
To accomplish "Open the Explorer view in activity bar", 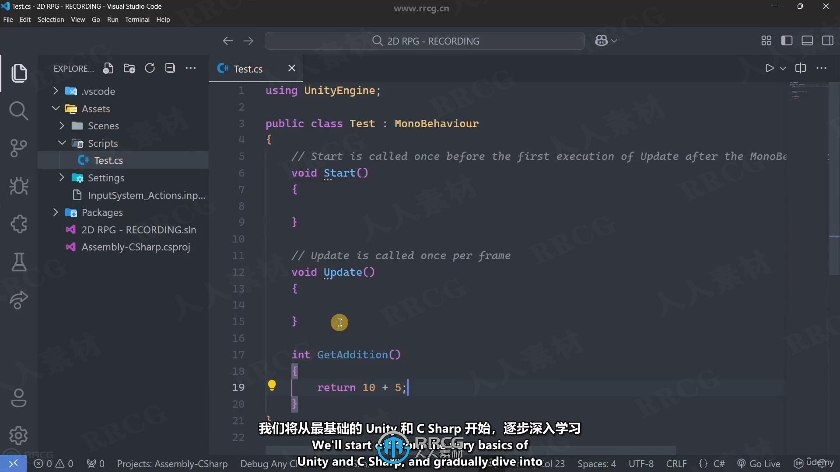I will [19, 73].
